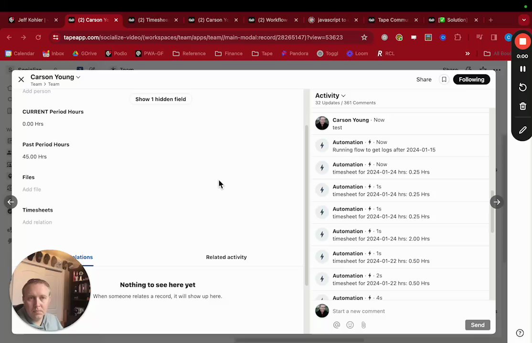This screenshot has width=532, height=343.
Task: Attach a file with the paperclip icon
Action: click(x=363, y=325)
